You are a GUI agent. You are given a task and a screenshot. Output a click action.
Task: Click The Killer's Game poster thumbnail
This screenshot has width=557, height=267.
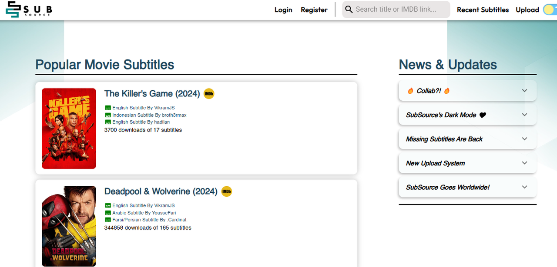click(69, 129)
